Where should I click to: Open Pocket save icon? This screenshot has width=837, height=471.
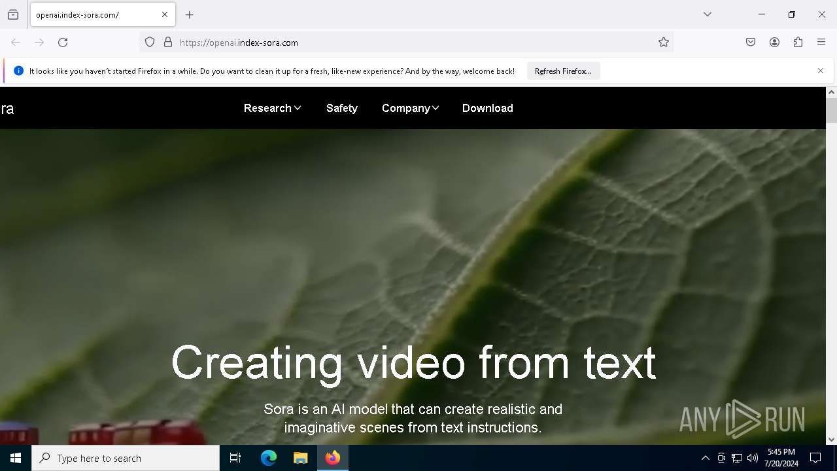coord(751,43)
